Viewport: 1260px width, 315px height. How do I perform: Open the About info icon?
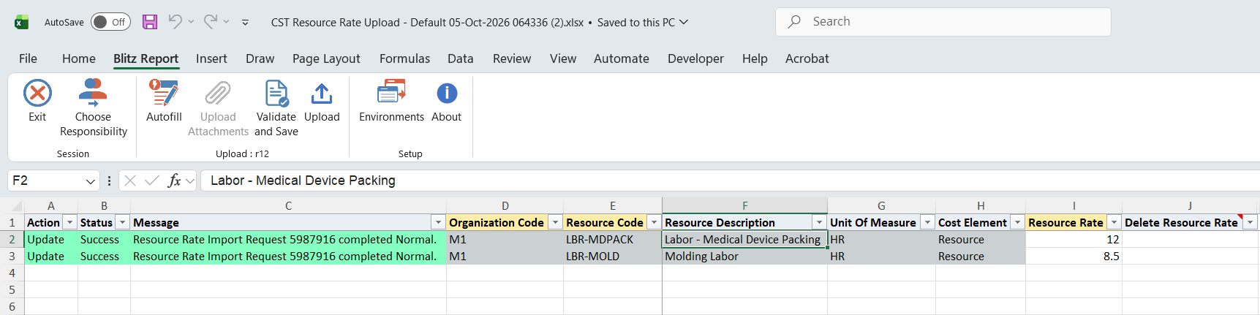coord(447,94)
